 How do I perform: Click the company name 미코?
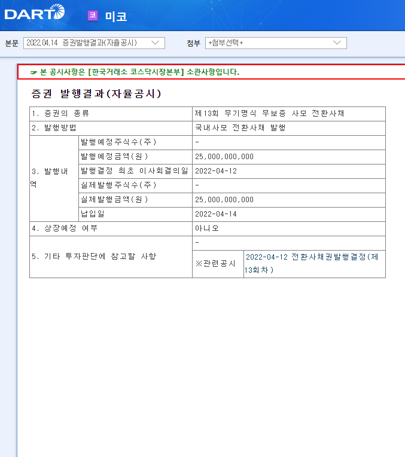(x=116, y=16)
